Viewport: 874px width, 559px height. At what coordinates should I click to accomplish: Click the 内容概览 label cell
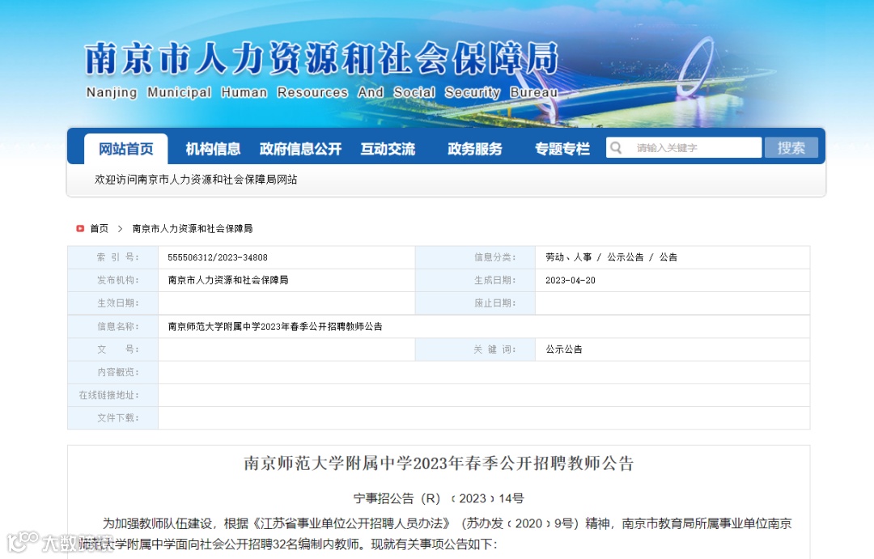(113, 372)
